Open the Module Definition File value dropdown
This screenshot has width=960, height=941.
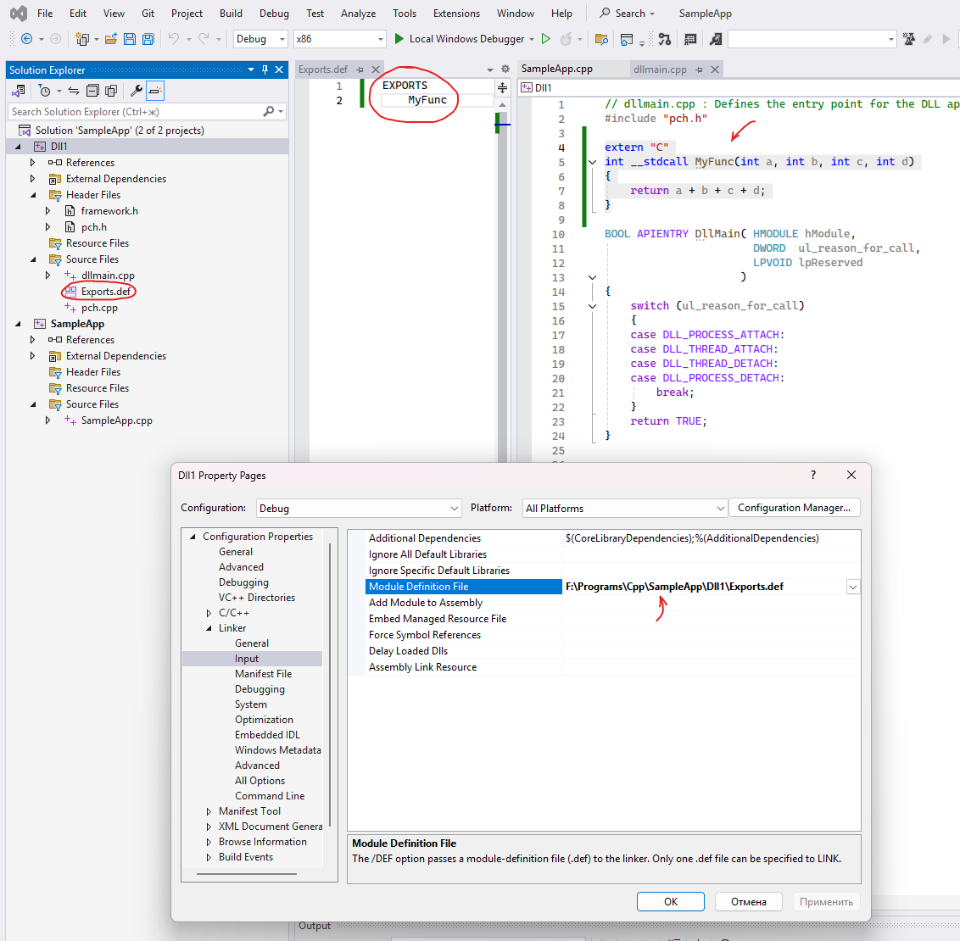click(852, 587)
